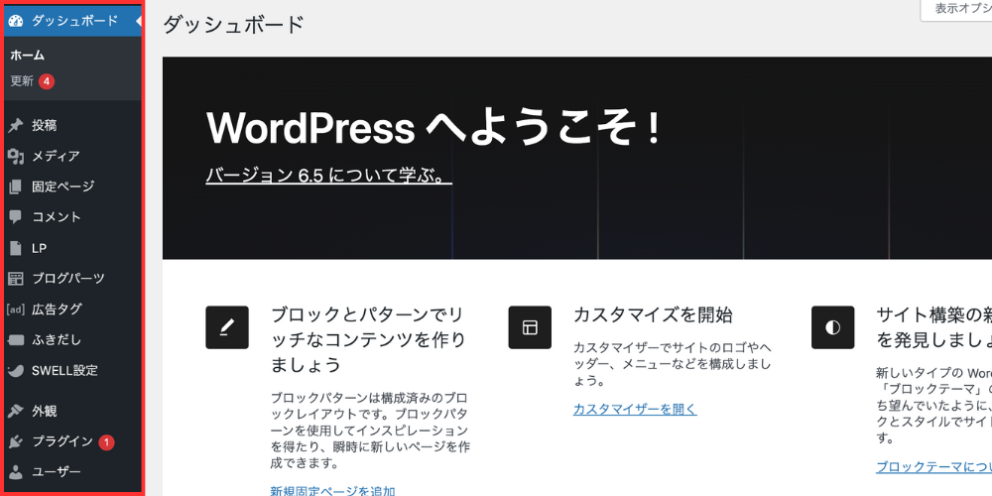Expand the 表示オプション screen options panel
Screen dimensions: 992x496
pos(960,9)
